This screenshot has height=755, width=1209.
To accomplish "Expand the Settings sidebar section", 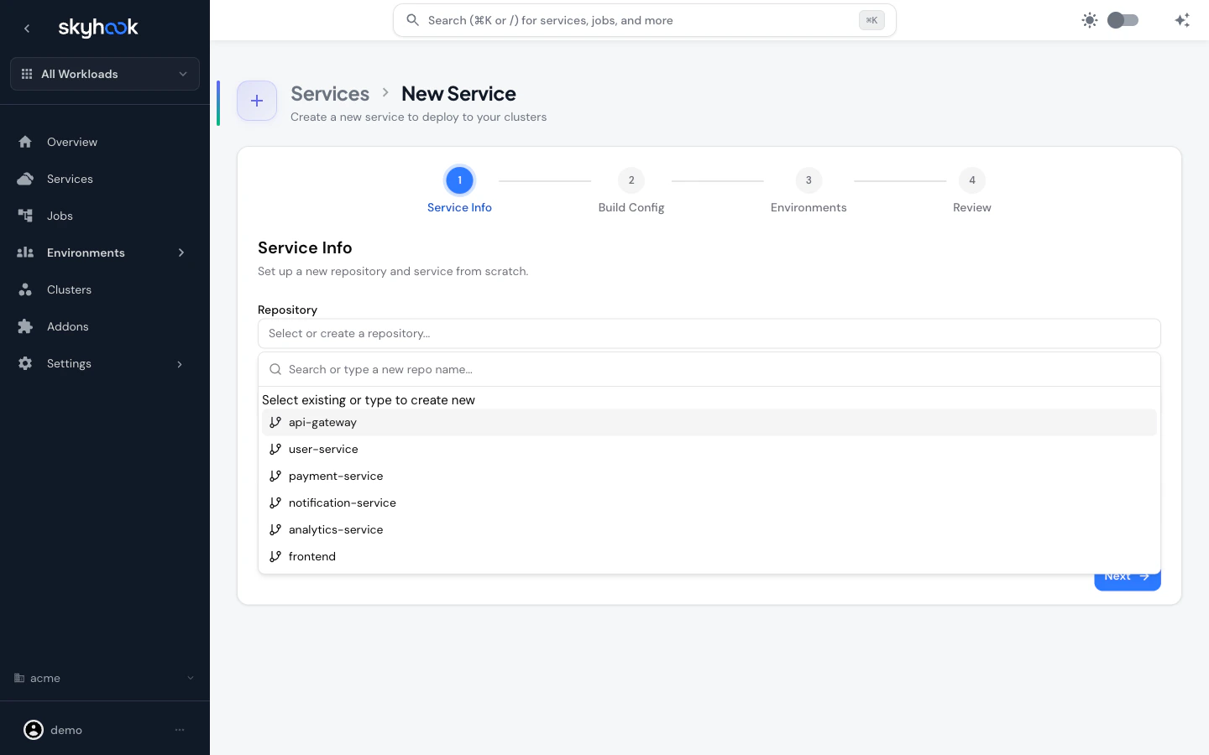I will point(179,363).
